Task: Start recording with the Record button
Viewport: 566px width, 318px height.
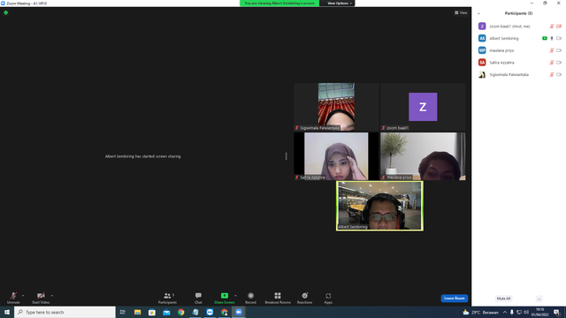Action: 250,298
